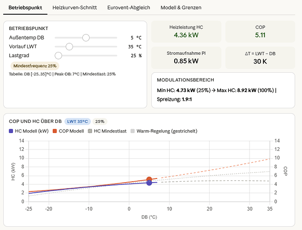302x230 pixels.
Task: Toggle the HC Modell (kW) legend swatch
Action: point(11,131)
